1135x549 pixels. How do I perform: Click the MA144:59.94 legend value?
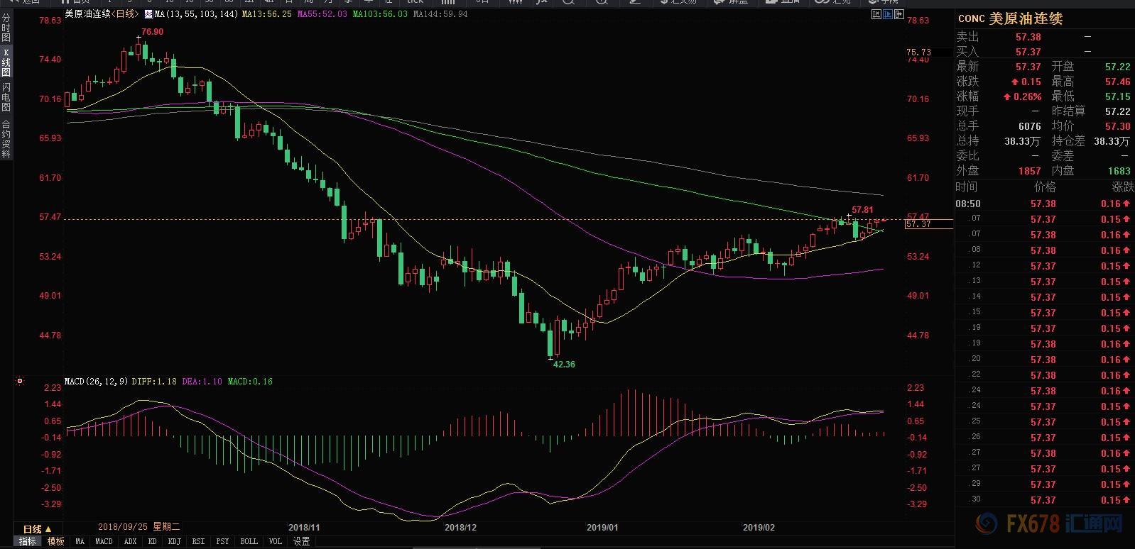(x=440, y=13)
